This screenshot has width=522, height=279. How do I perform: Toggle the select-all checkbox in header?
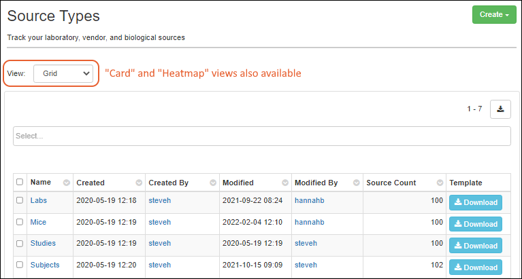click(x=20, y=182)
